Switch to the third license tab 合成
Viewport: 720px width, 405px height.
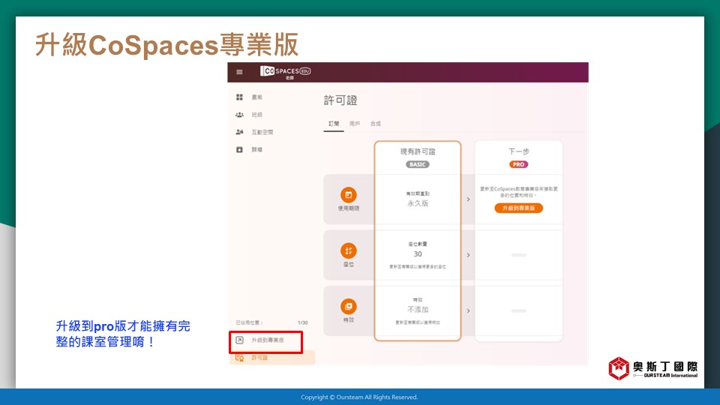(376, 124)
